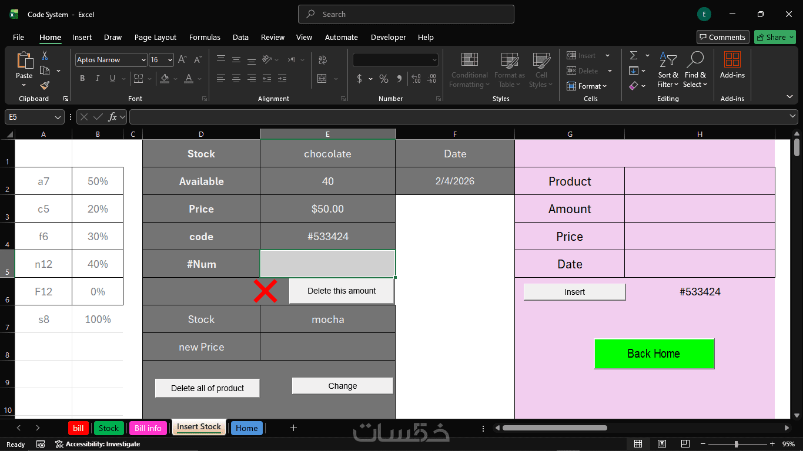This screenshot has height=451, width=803.
Task: Click the Search box in title bar
Action: 406,14
